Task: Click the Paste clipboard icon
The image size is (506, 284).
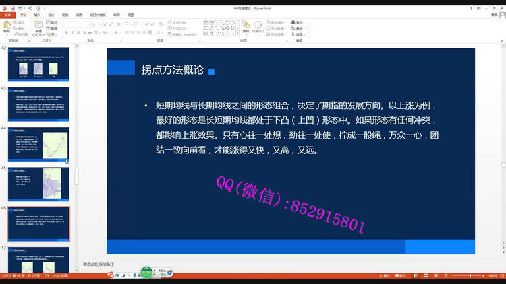Action: (7, 26)
